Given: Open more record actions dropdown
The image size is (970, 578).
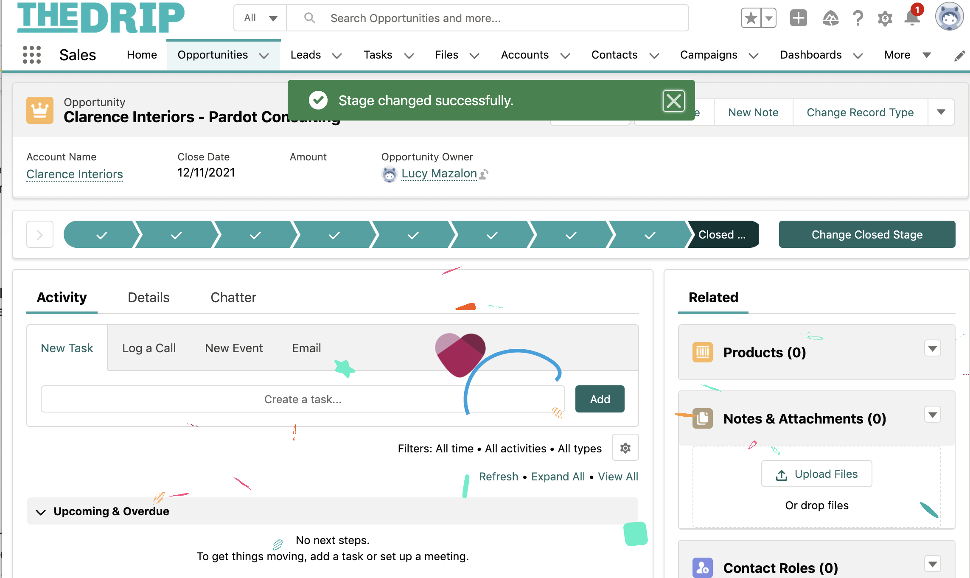Looking at the screenshot, I should pos(941,112).
